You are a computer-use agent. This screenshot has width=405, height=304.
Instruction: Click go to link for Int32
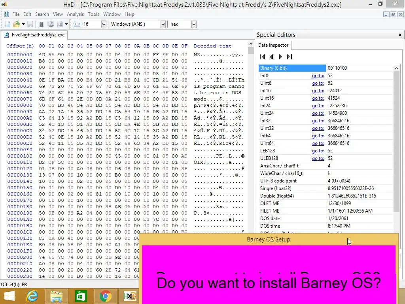coord(318,120)
